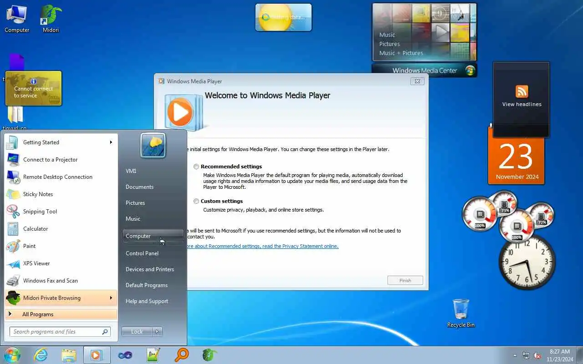Click the Cannot connect to service gadget
This screenshot has height=364, width=583.
click(33, 88)
